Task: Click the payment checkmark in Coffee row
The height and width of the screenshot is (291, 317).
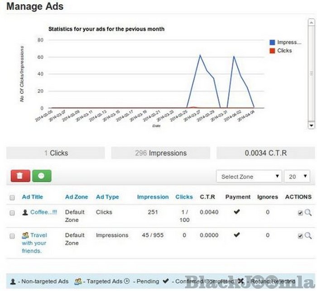Action: 237,212
